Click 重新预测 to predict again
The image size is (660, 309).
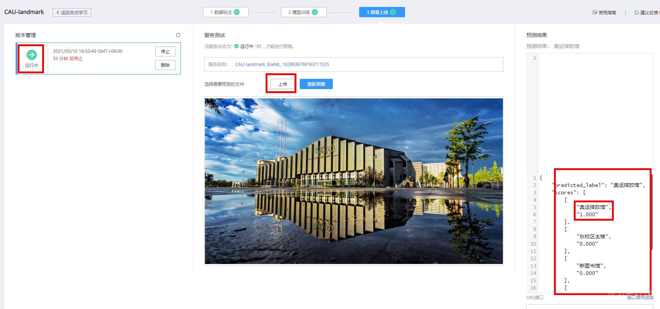pyautogui.click(x=316, y=84)
